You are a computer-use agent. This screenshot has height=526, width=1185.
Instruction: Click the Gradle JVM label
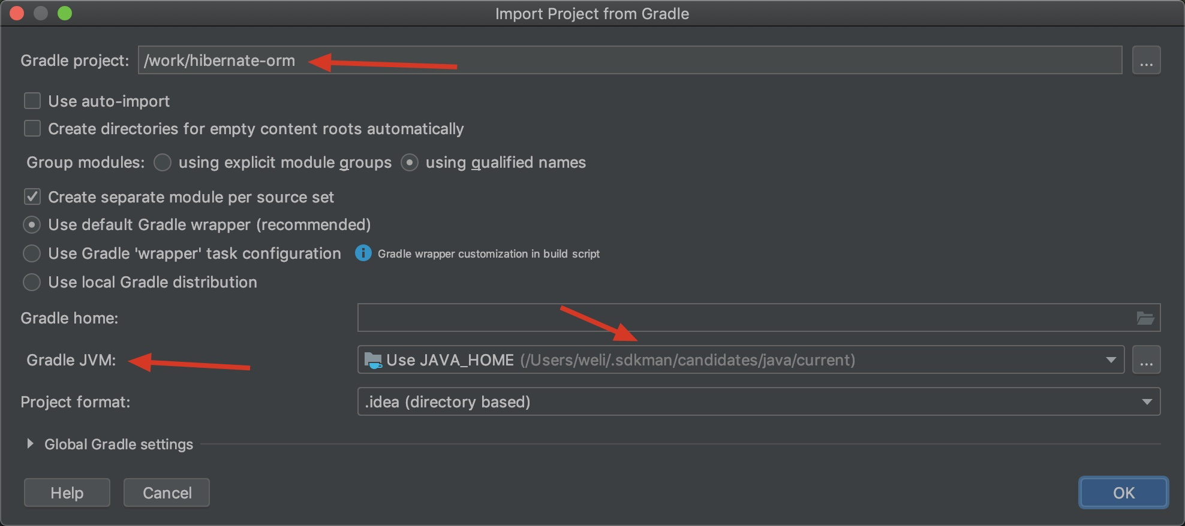[71, 360]
